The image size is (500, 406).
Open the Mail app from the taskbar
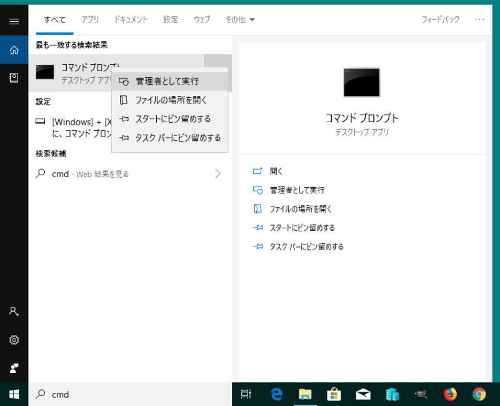[363, 394]
